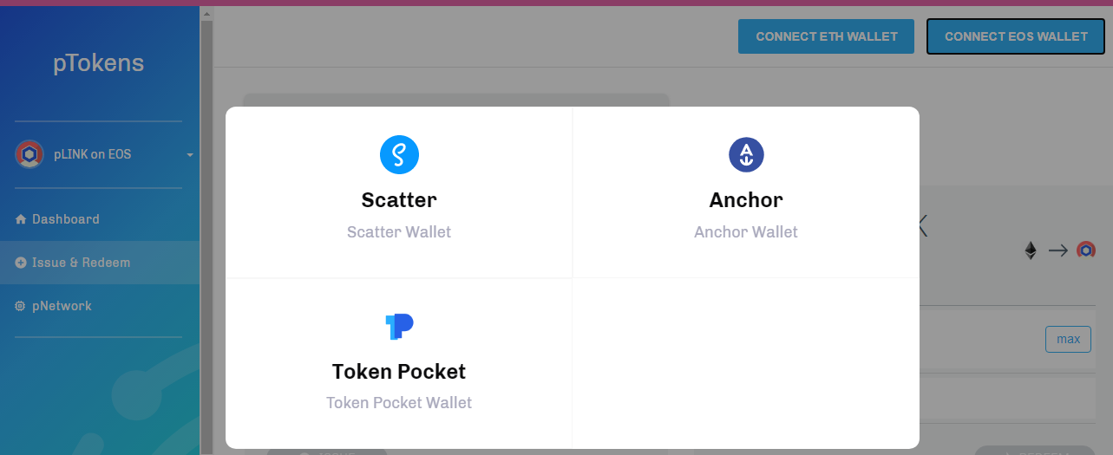Click the Connect EOS Wallet button
Viewport: 1113px width, 455px height.
(x=1016, y=36)
